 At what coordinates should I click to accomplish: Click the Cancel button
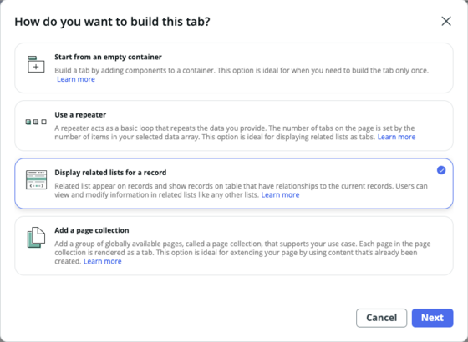[381, 318]
